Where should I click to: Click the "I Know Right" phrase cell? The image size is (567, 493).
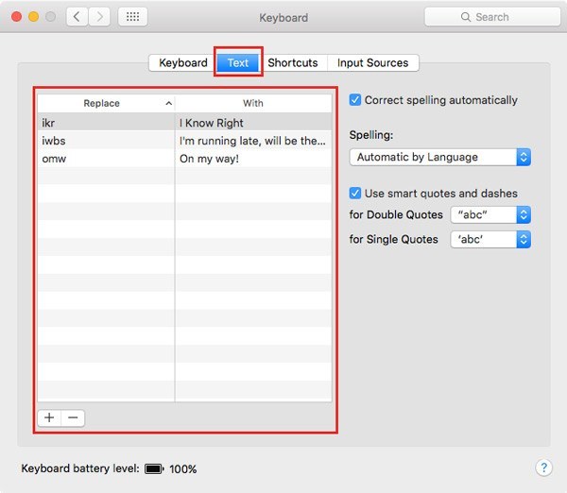click(x=253, y=123)
